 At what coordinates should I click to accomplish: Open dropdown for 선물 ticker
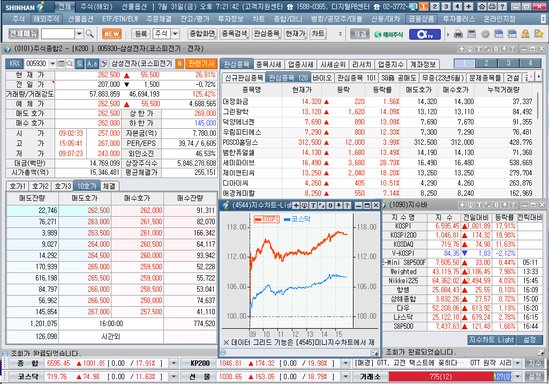pyautogui.click(x=345, y=376)
